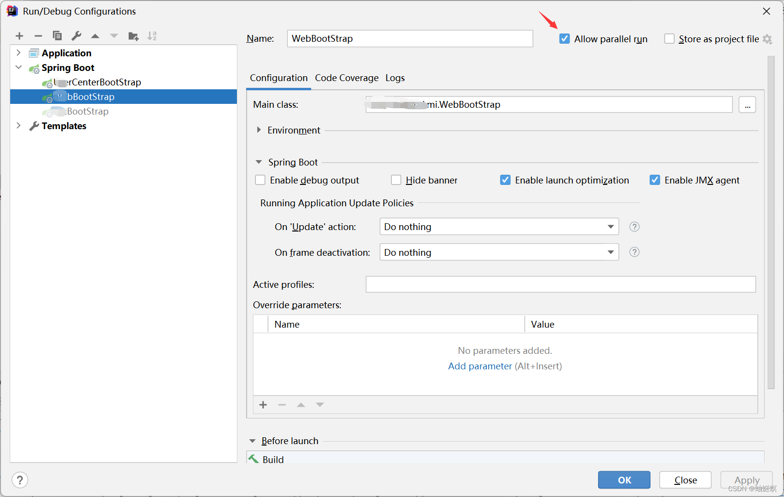The width and height of the screenshot is (784, 497).
Task: Sort configurations alphabetically
Action: pyautogui.click(x=152, y=36)
